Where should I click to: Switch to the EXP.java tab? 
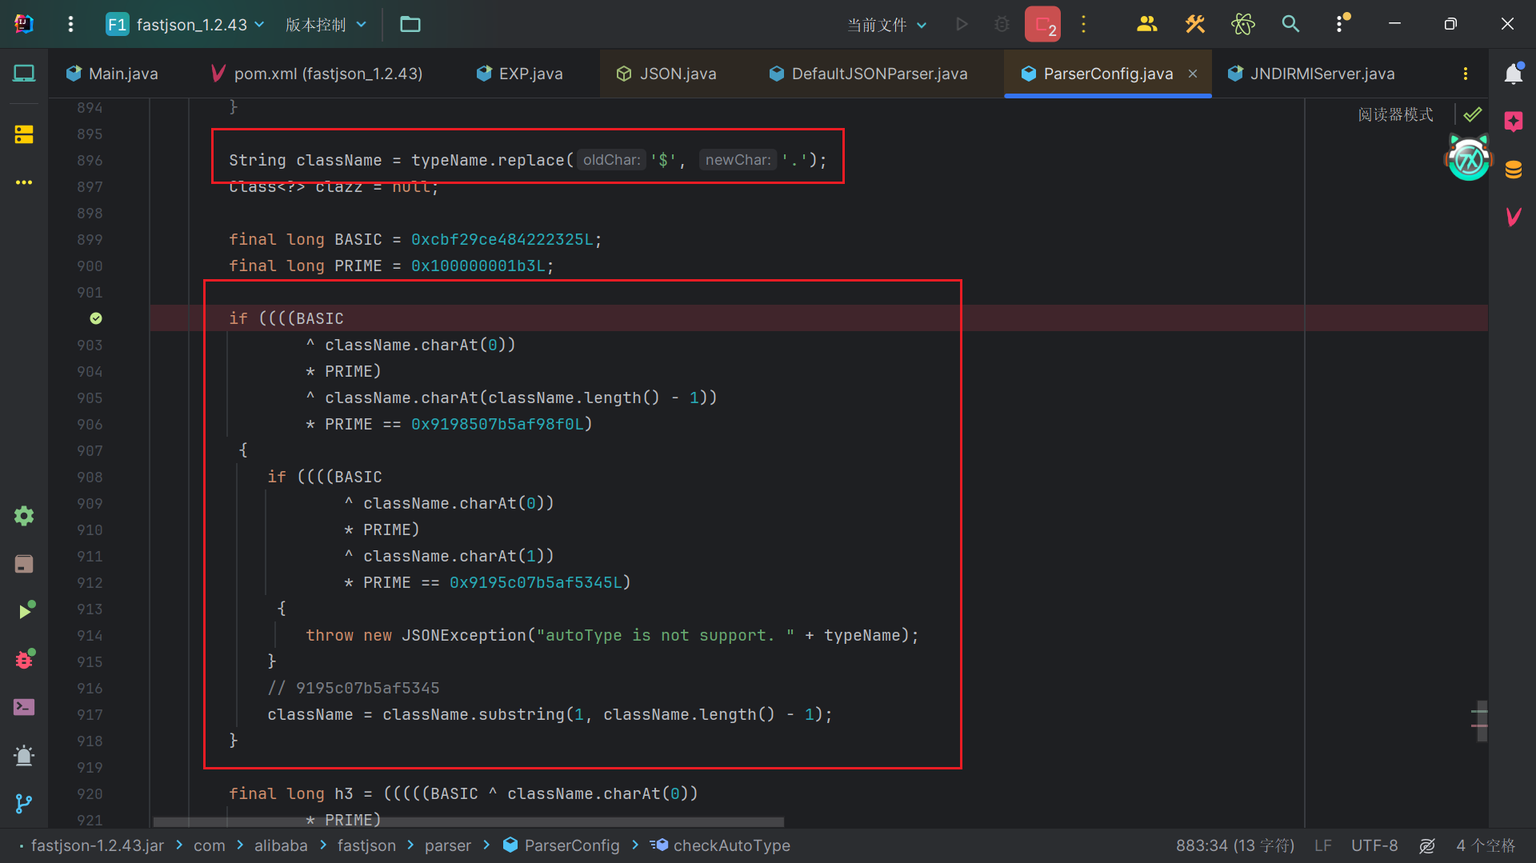pyautogui.click(x=520, y=74)
